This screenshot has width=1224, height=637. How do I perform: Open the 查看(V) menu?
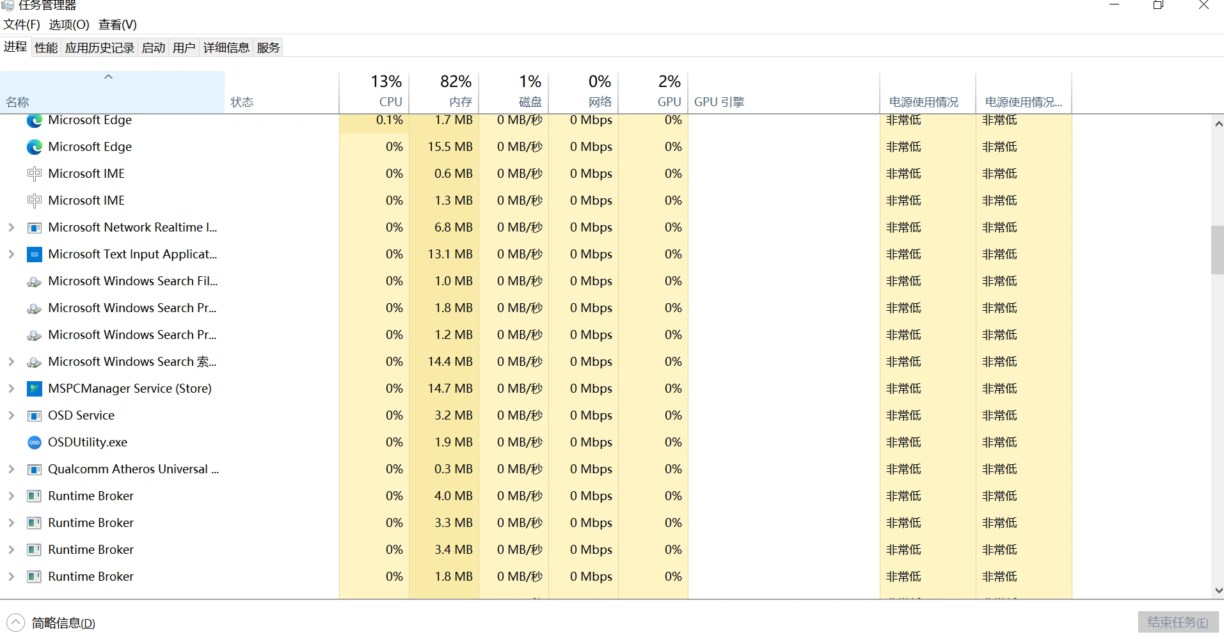click(x=118, y=25)
